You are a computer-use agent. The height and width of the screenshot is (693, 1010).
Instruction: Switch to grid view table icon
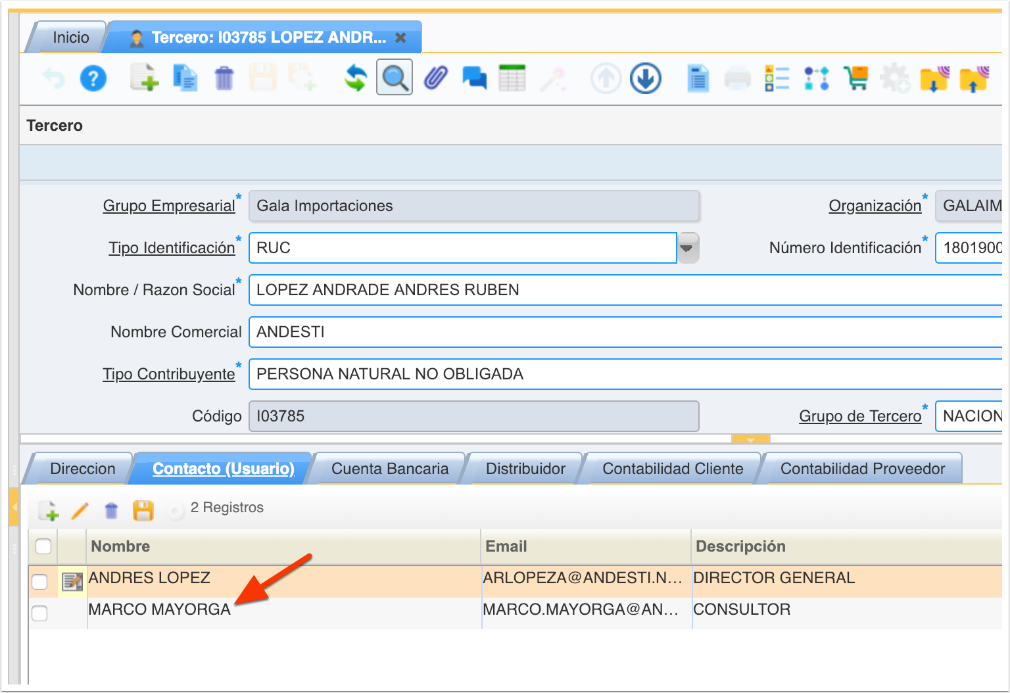point(512,78)
